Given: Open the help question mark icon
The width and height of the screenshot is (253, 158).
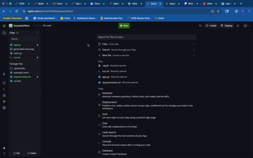Looking at the screenshot, I should coord(4,154).
